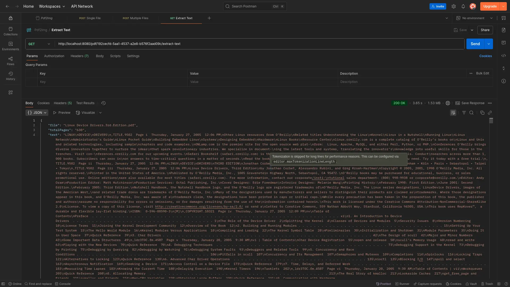Click the lock icon above Collections
The image size is (510, 287).
click(x=11, y=18)
